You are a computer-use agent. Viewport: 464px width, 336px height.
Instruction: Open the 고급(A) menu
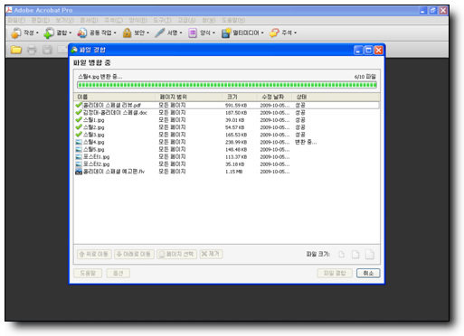coord(186,20)
